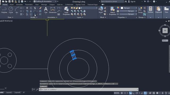Toggle lineweight display in status bar
This screenshot has width=170, height=95.
[x=150, y=93]
